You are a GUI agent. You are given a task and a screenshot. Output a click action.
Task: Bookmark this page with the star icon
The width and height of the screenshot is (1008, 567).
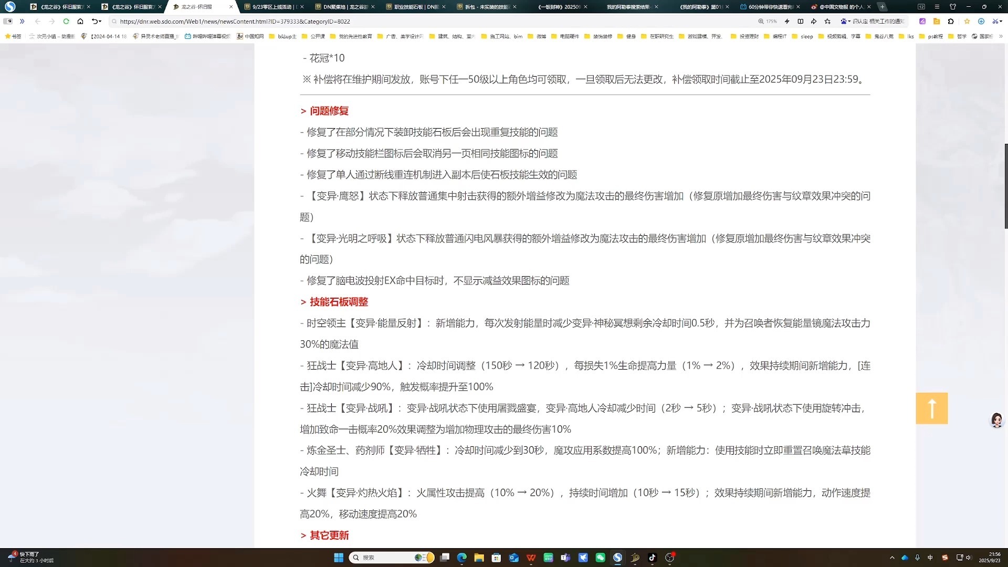[827, 22]
